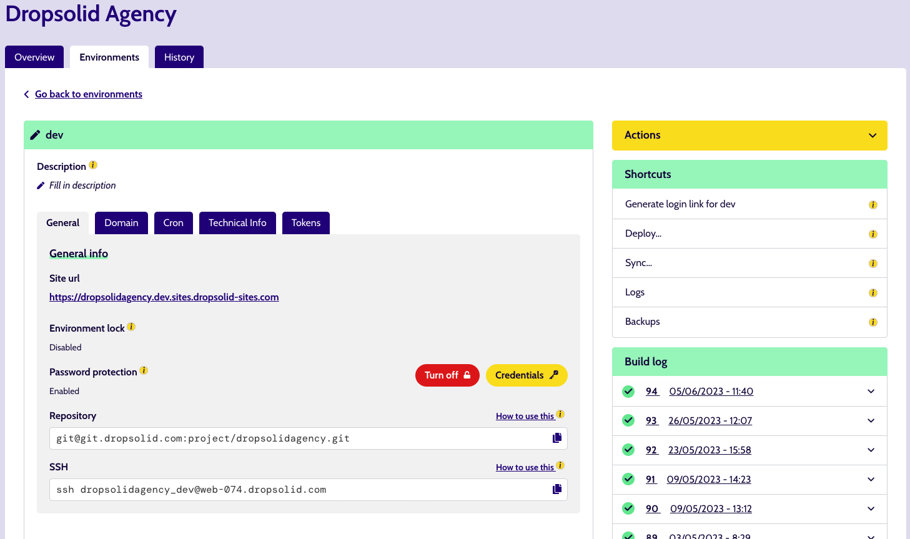The width and height of the screenshot is (910, 539).
Task: Click the Environment lock info icon
Action: (x=131, y=327)
